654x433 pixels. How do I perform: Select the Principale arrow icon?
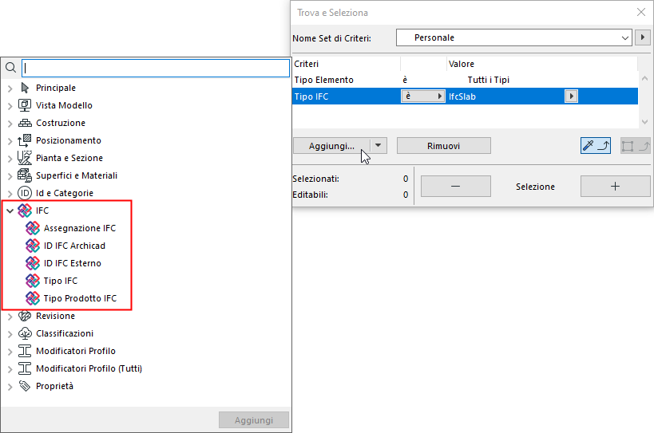point(25,88)
